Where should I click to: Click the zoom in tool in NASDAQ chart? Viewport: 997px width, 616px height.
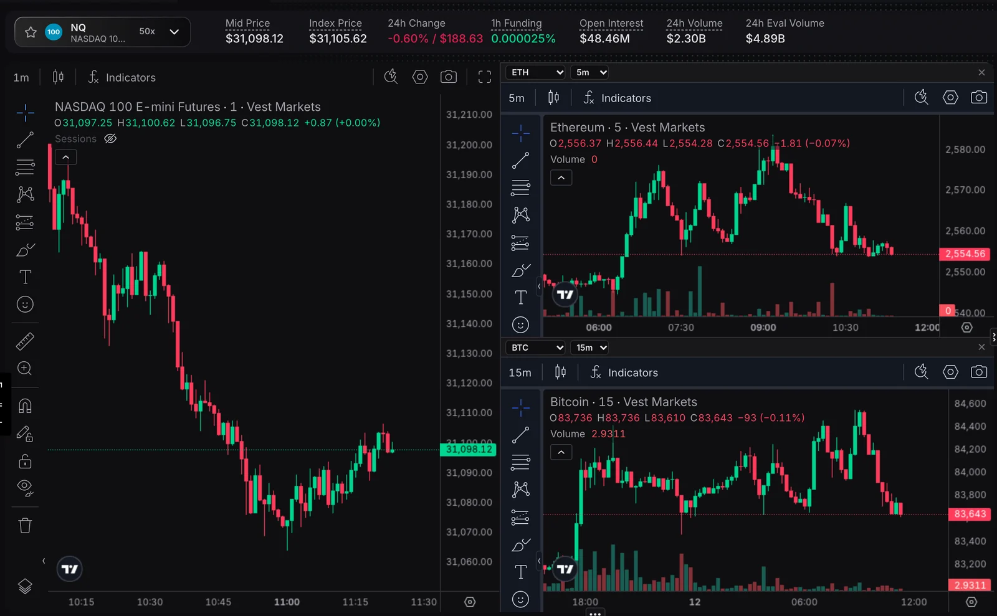25,368
